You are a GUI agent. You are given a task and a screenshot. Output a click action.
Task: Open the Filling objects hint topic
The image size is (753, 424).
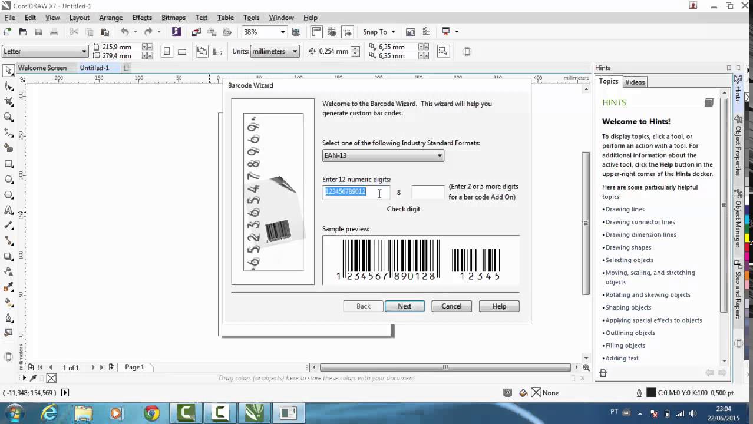click(625, 346)
